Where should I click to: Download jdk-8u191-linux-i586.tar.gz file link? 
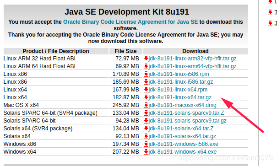point(181,82)
